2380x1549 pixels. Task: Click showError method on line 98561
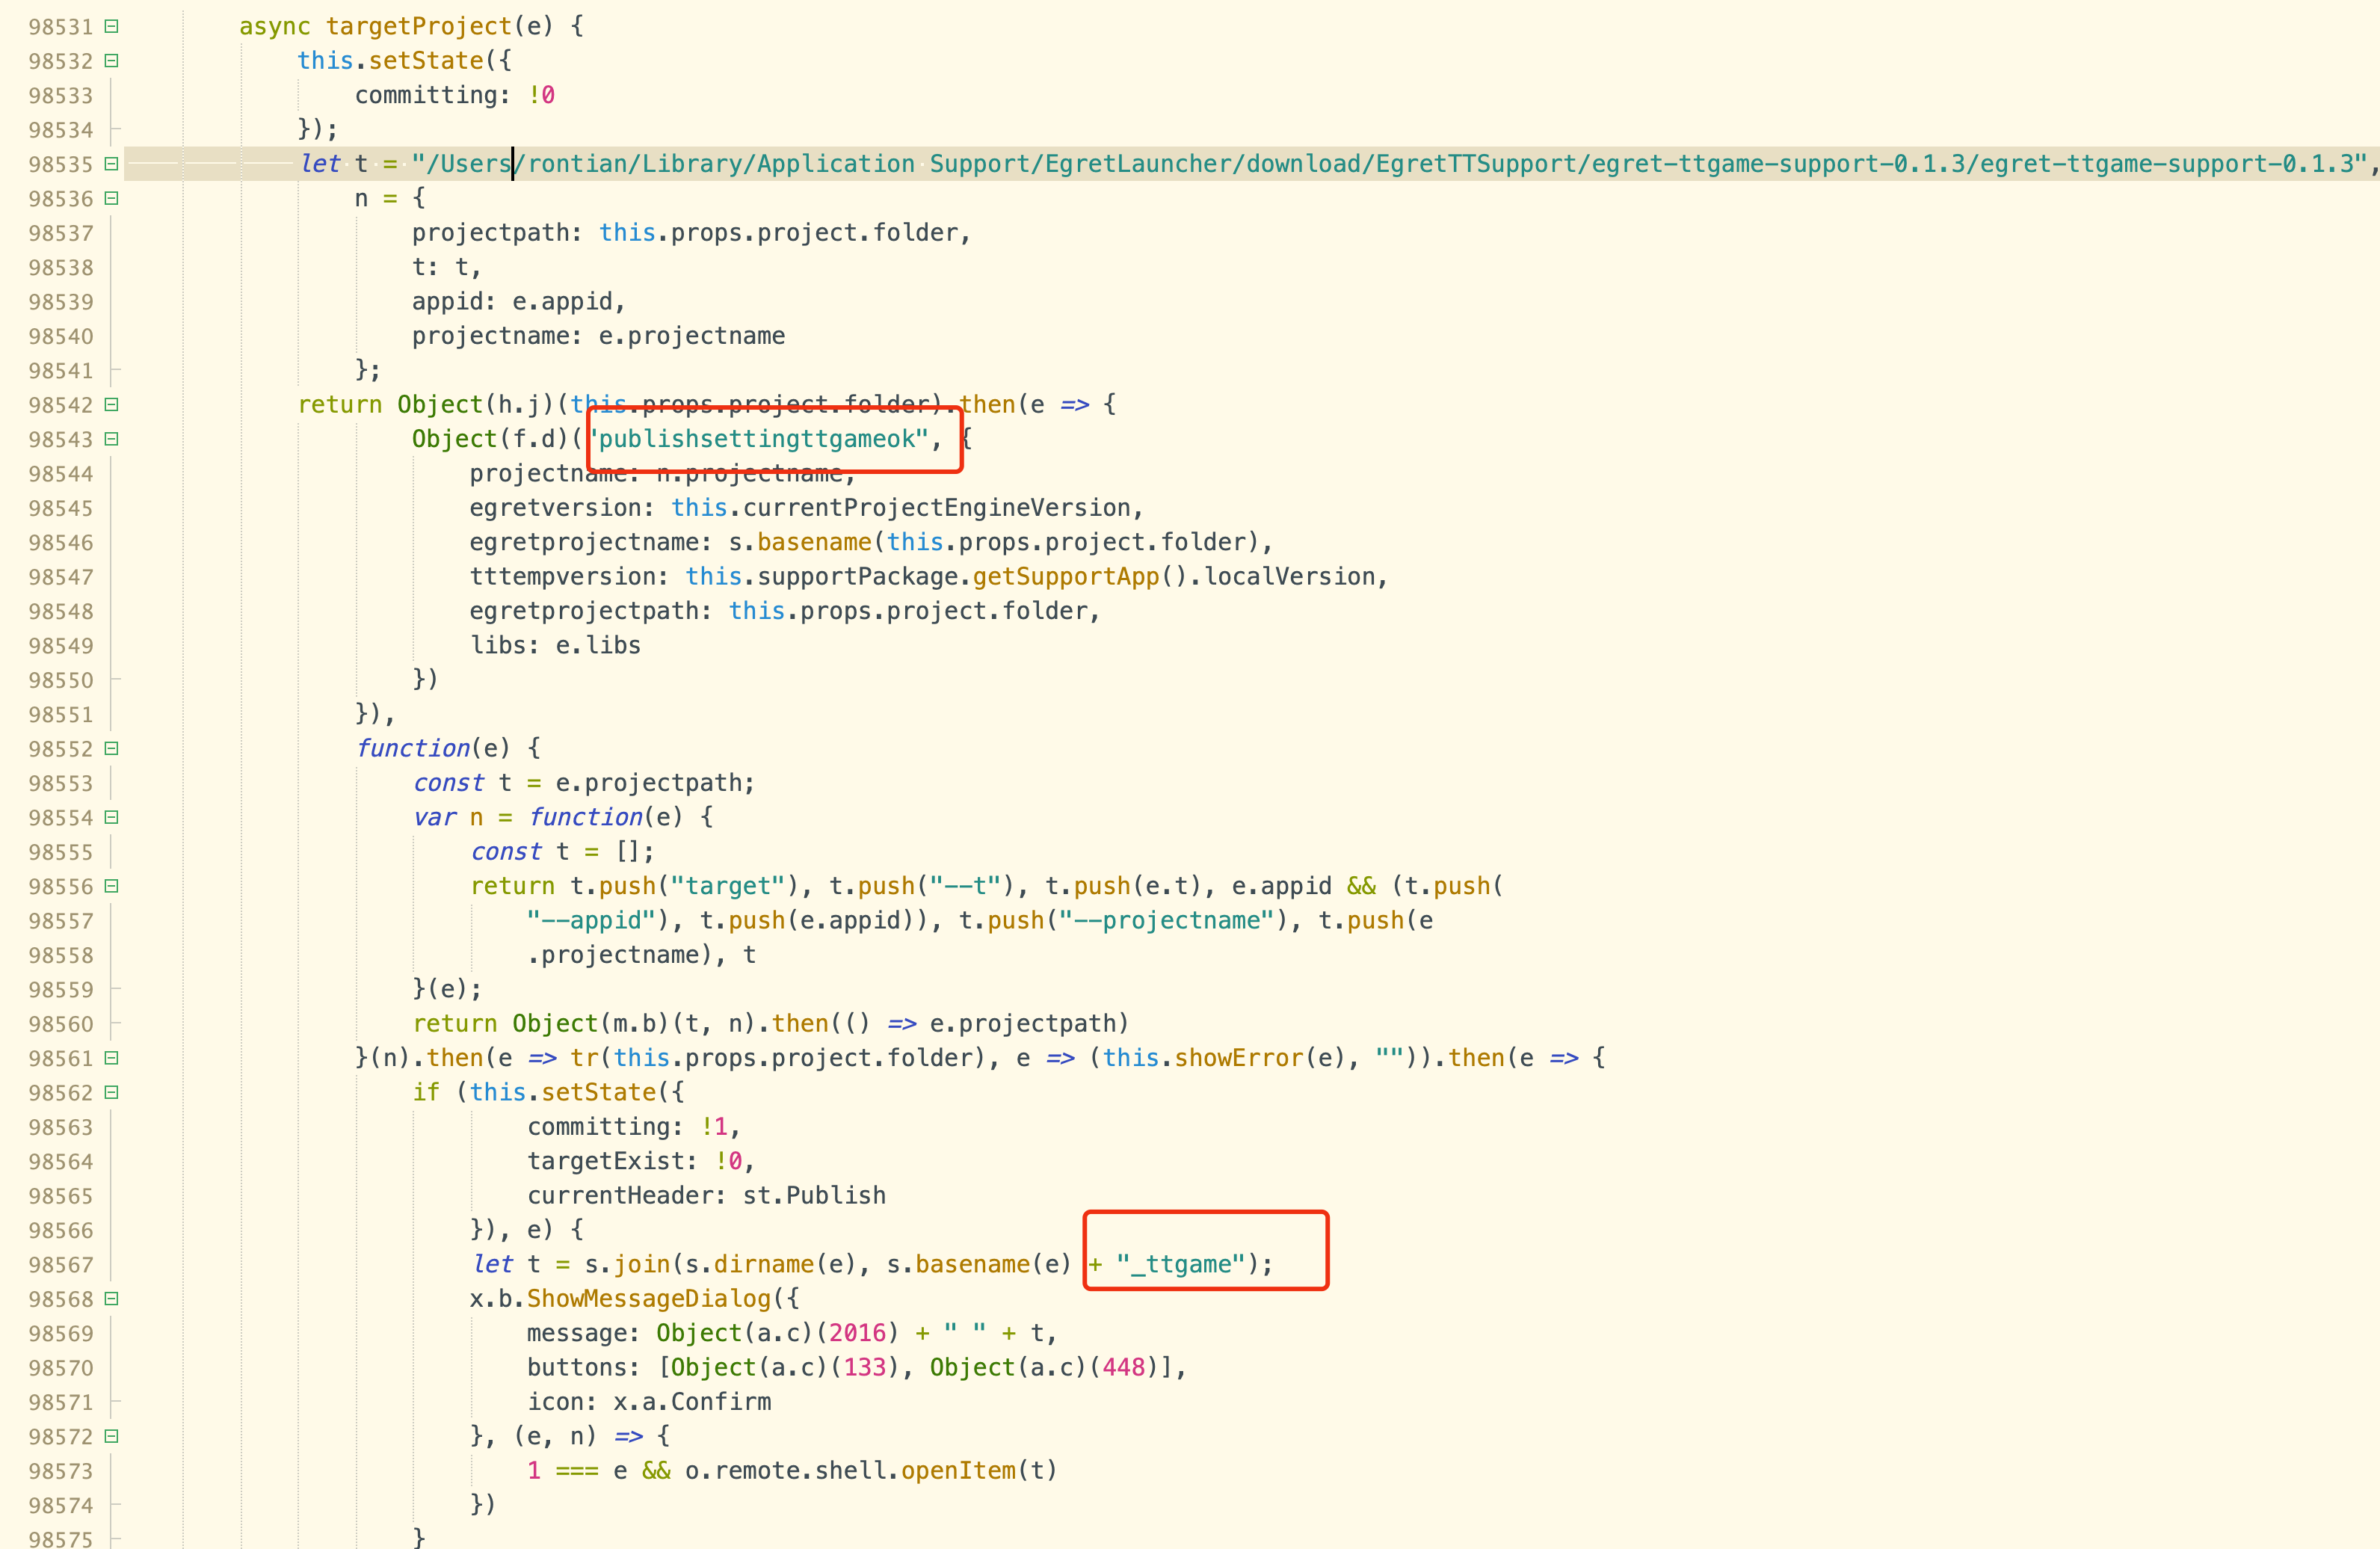tap(1239, 1058)
